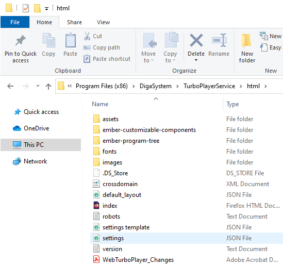Click the Paste clipboard icon
The height and width of the screenshot is (266, 283).
[x=71, y=40]
